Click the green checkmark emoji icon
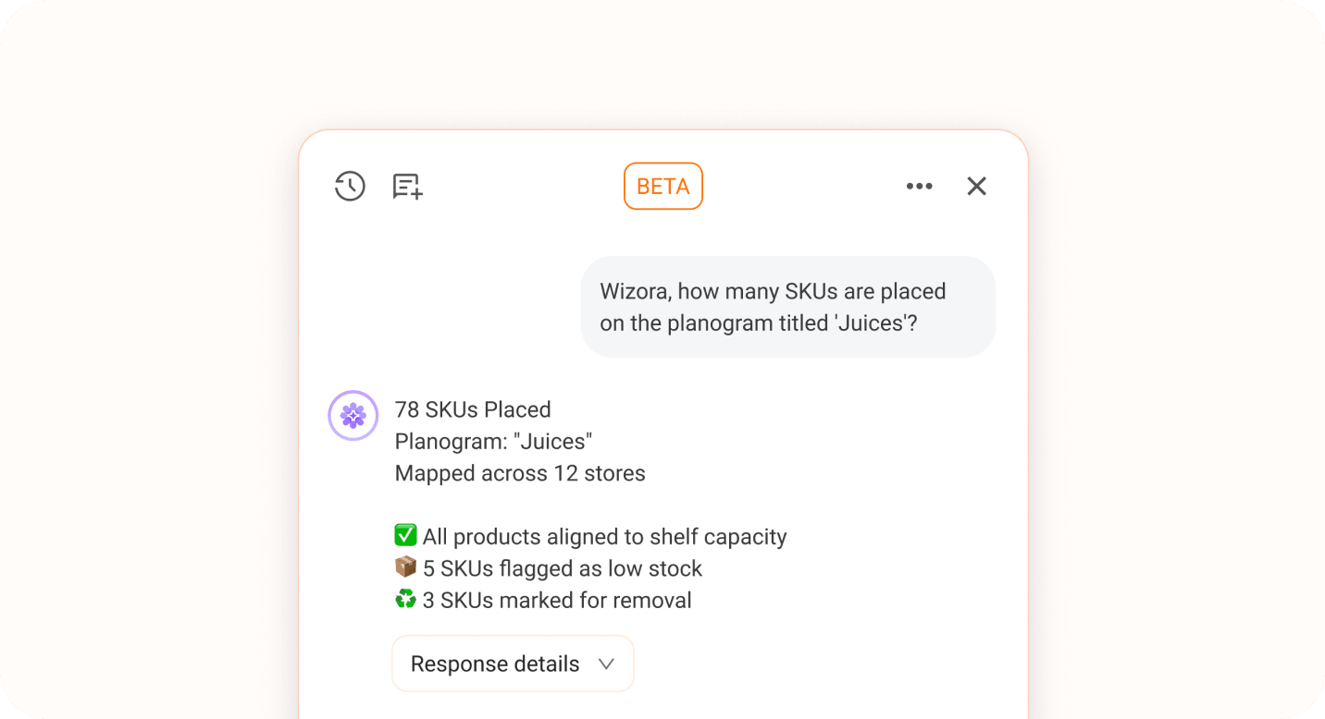 (405, 536)
